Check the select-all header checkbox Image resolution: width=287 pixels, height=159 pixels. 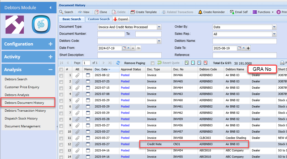coord(61,70)
